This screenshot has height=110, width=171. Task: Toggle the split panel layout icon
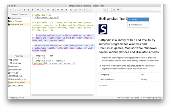[x=114, y=10]
